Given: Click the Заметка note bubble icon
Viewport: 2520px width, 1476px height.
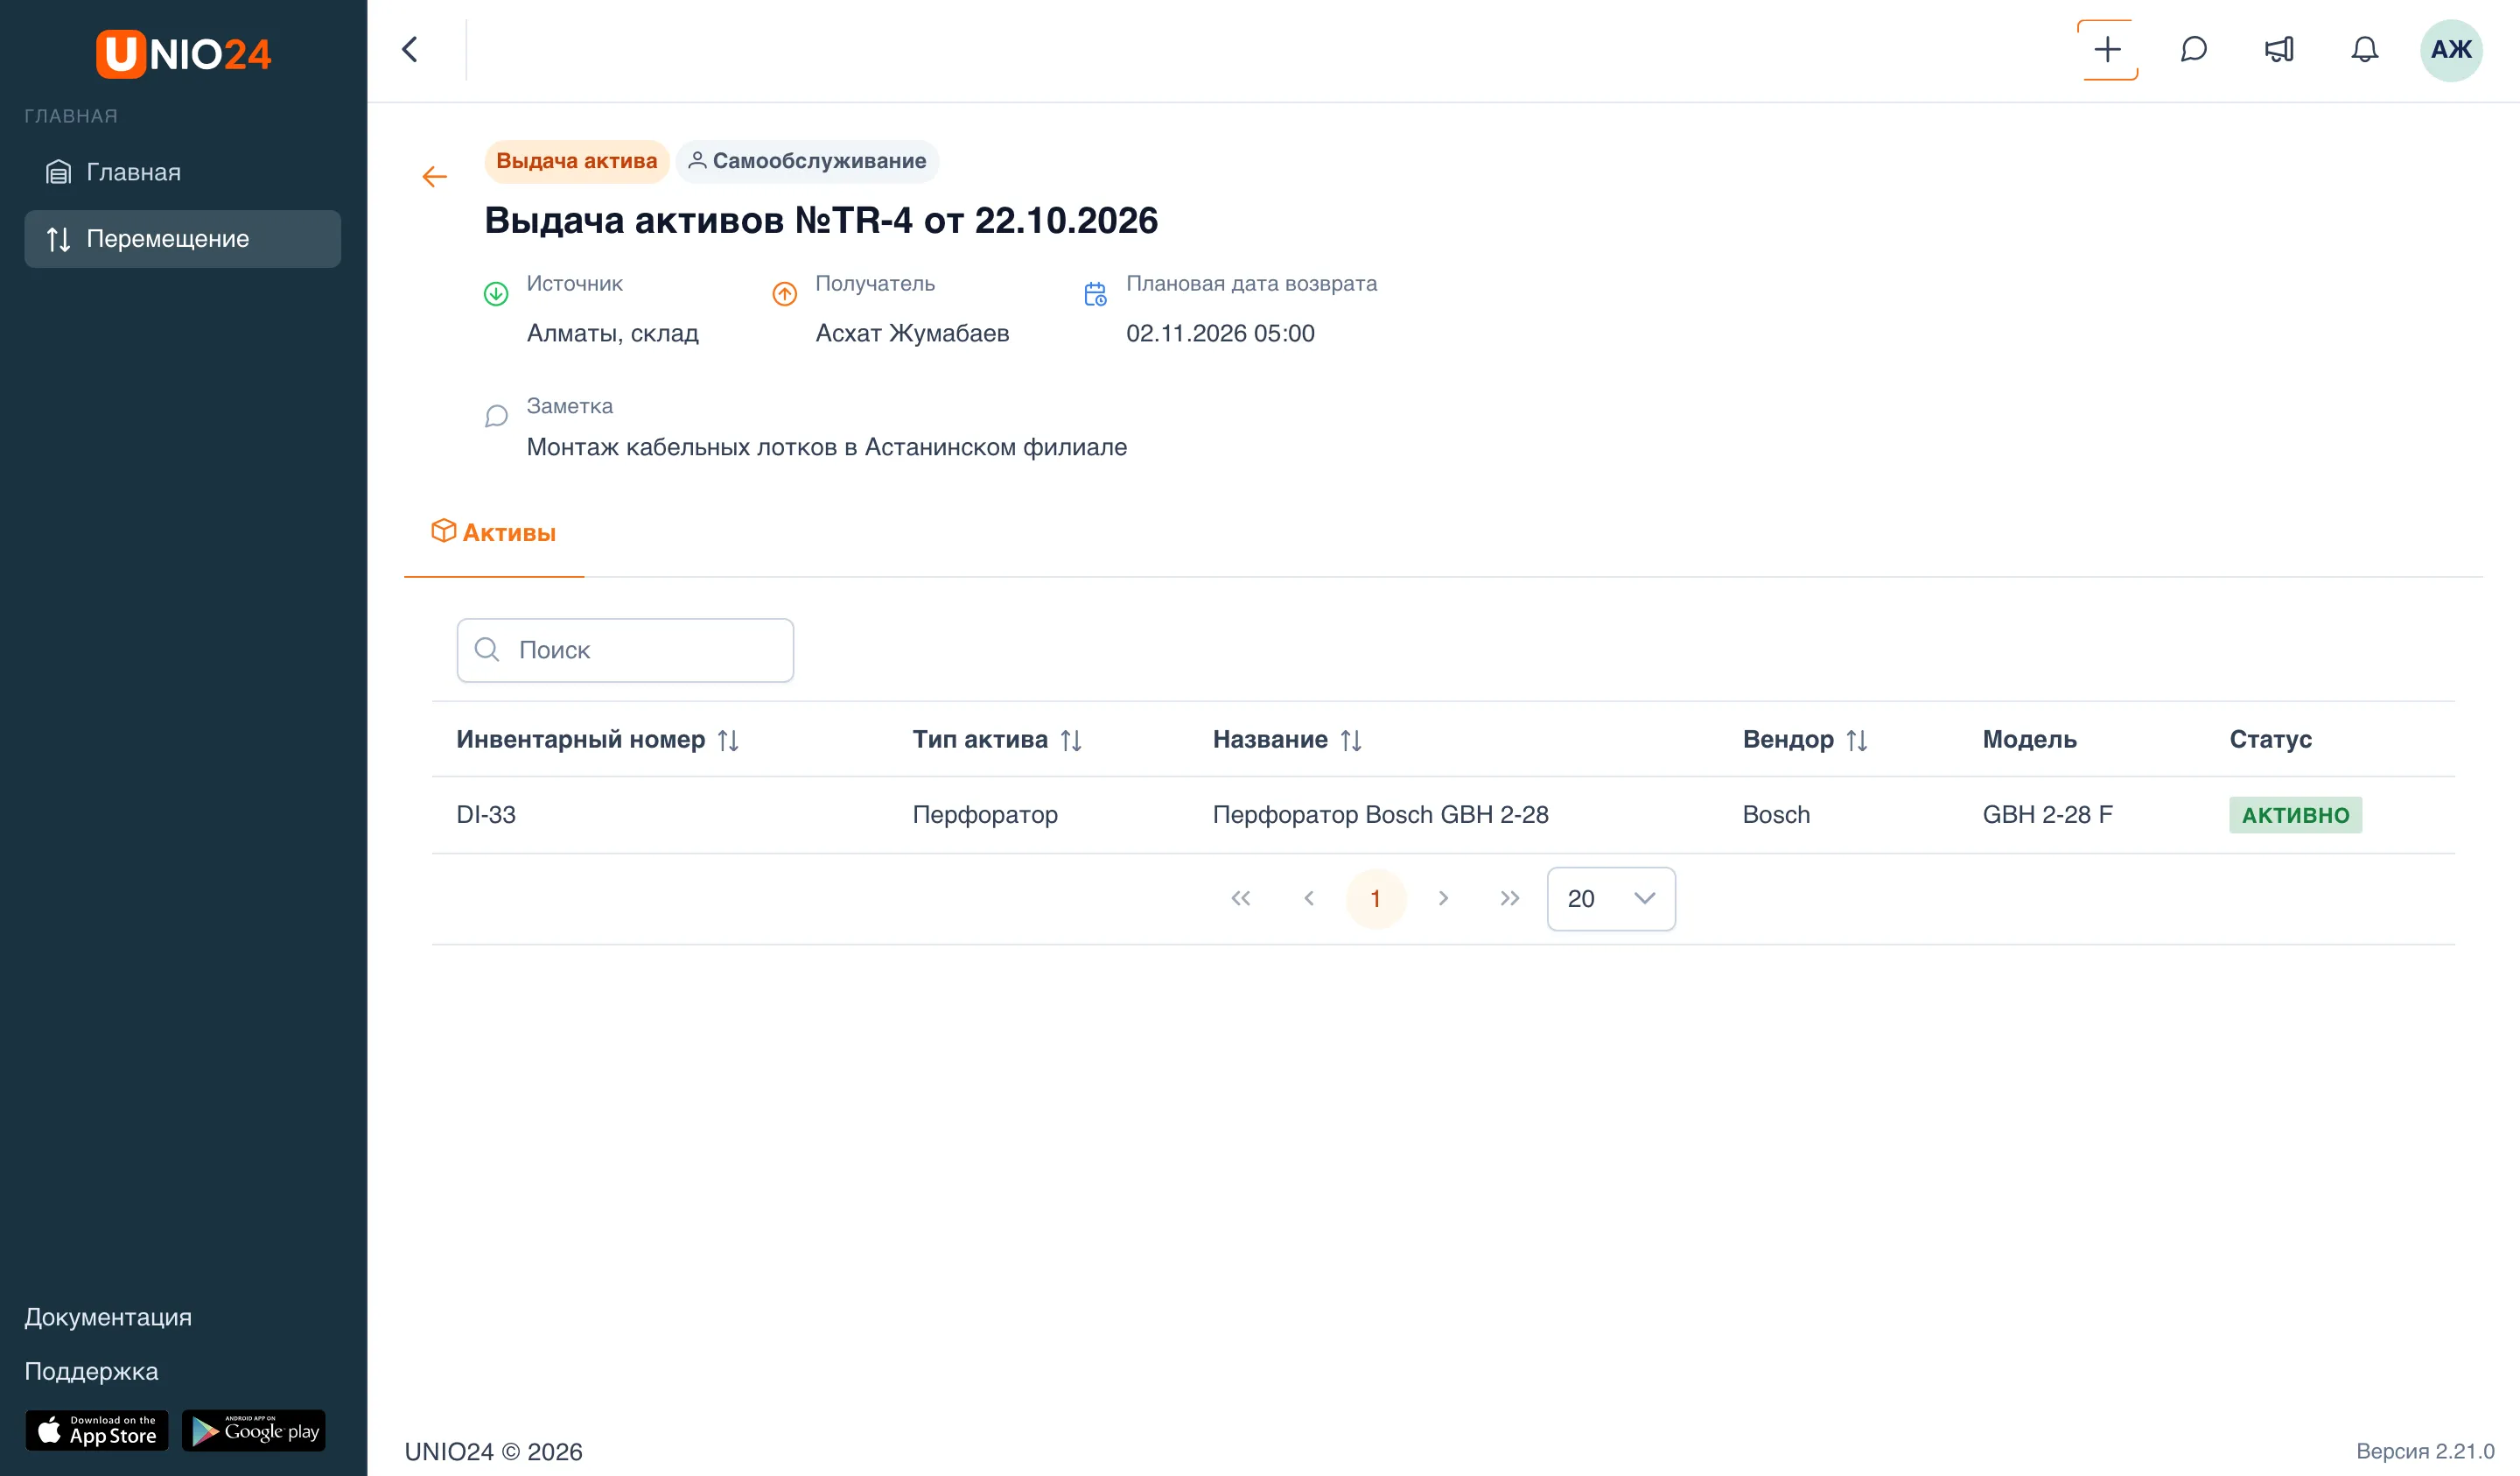Looking at the screenshot, I should (496, 415).
